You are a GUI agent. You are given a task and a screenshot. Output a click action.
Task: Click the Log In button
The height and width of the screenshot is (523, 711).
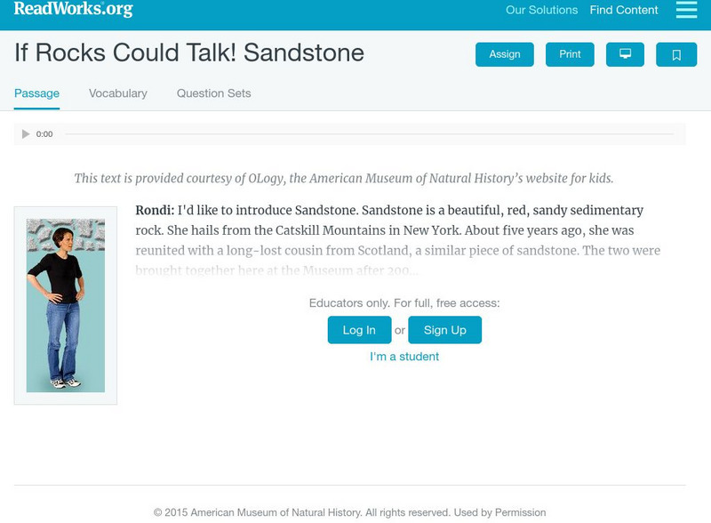(359, 330)
